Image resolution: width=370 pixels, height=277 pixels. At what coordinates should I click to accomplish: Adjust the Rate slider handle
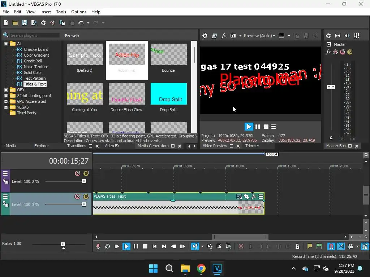[63, 245]
